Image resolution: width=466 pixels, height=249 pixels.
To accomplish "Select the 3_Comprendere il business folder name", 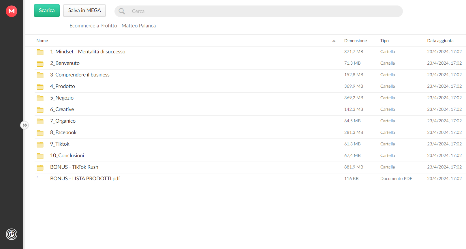I will click(x=80, y=75).
